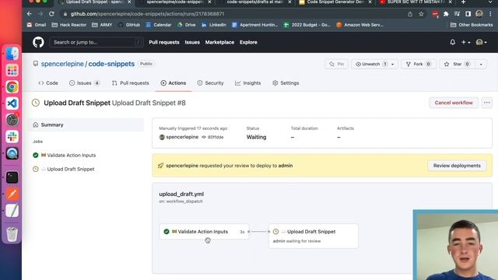Bookmark this page with the star icon
This screenshot has height=280, width=498.
point(421,14)
